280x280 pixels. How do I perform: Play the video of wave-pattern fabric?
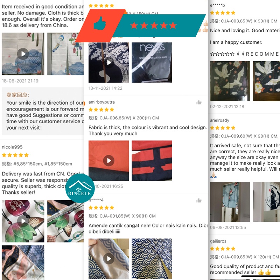pyautogui.click(x=108, y=258)
